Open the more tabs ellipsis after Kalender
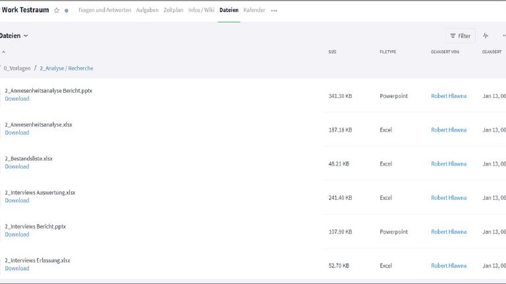The height and width of the screenshot is (284, 506). tap(274, 11)
